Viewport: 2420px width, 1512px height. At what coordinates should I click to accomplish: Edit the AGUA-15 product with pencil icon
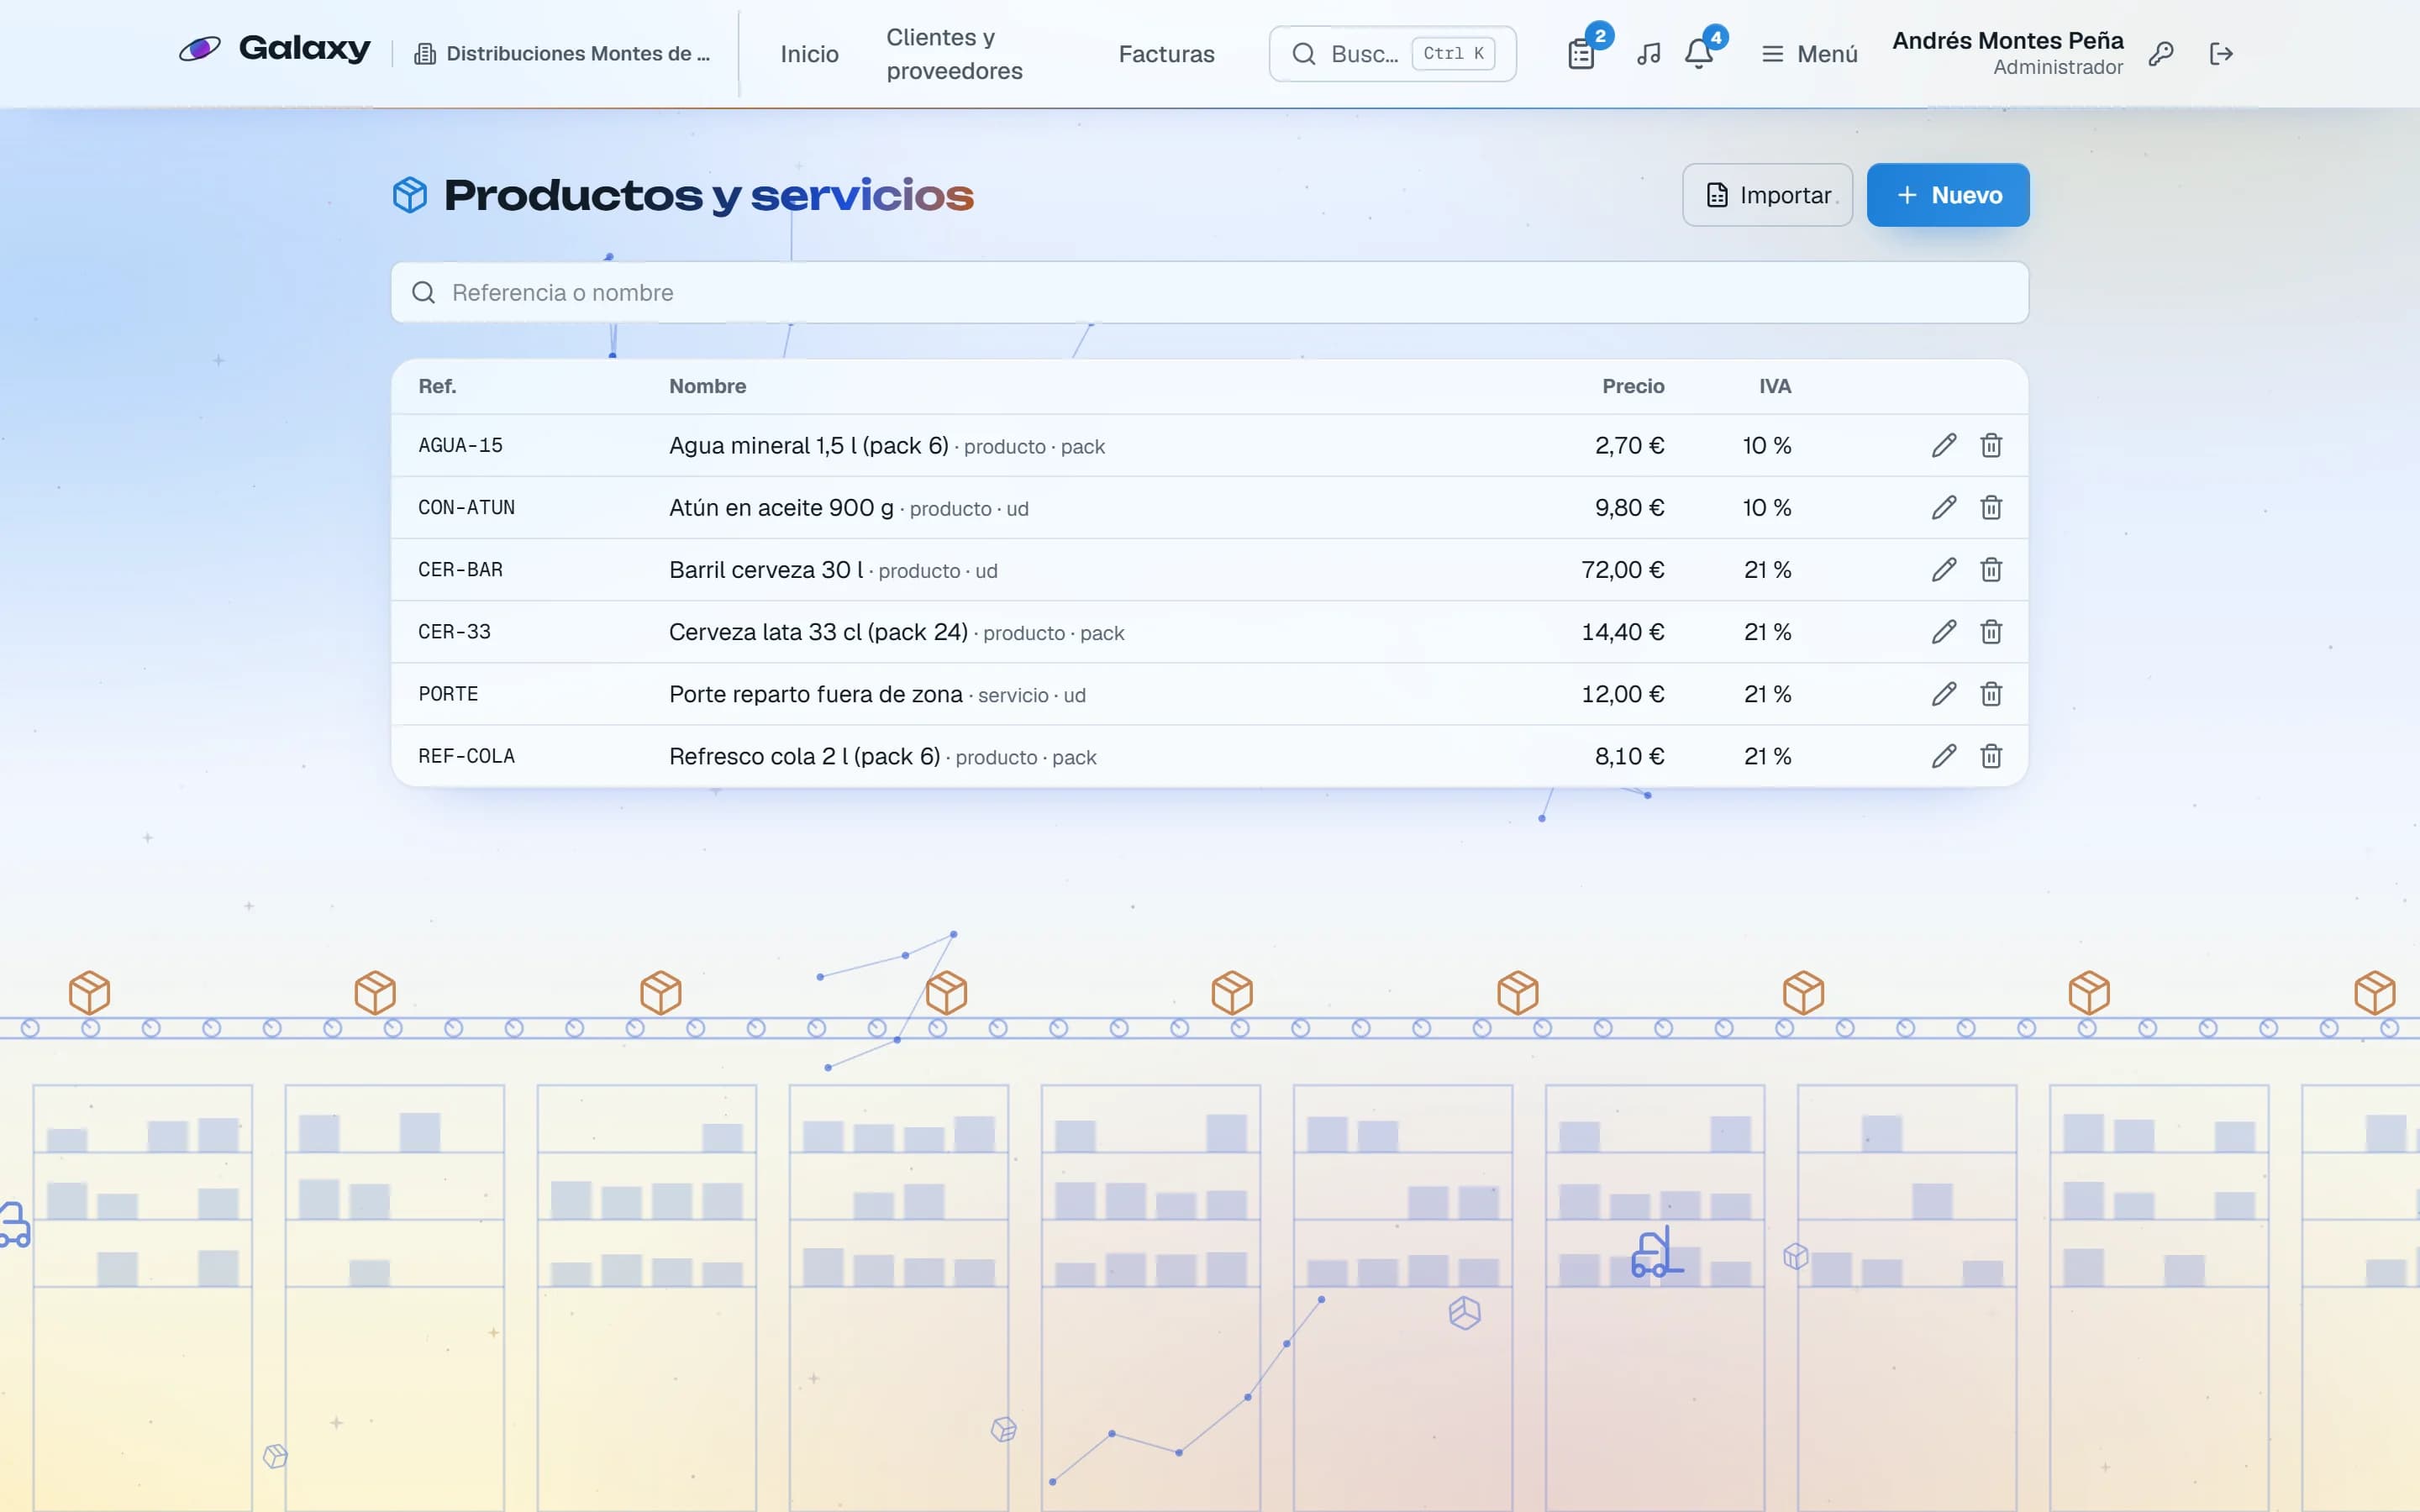point(1944,445)
